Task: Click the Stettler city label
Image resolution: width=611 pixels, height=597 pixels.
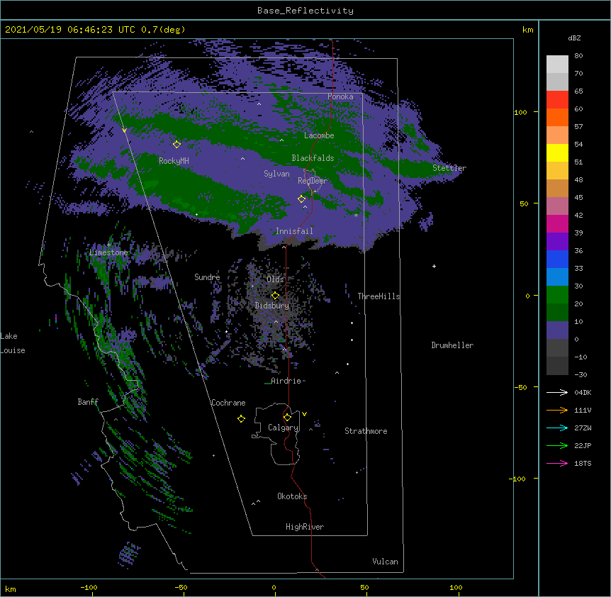Action: point(449,168)
